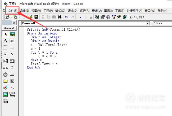Click the Add Standard EXE project icon
The image size is (172, 116).
click(x=8, y=17)
